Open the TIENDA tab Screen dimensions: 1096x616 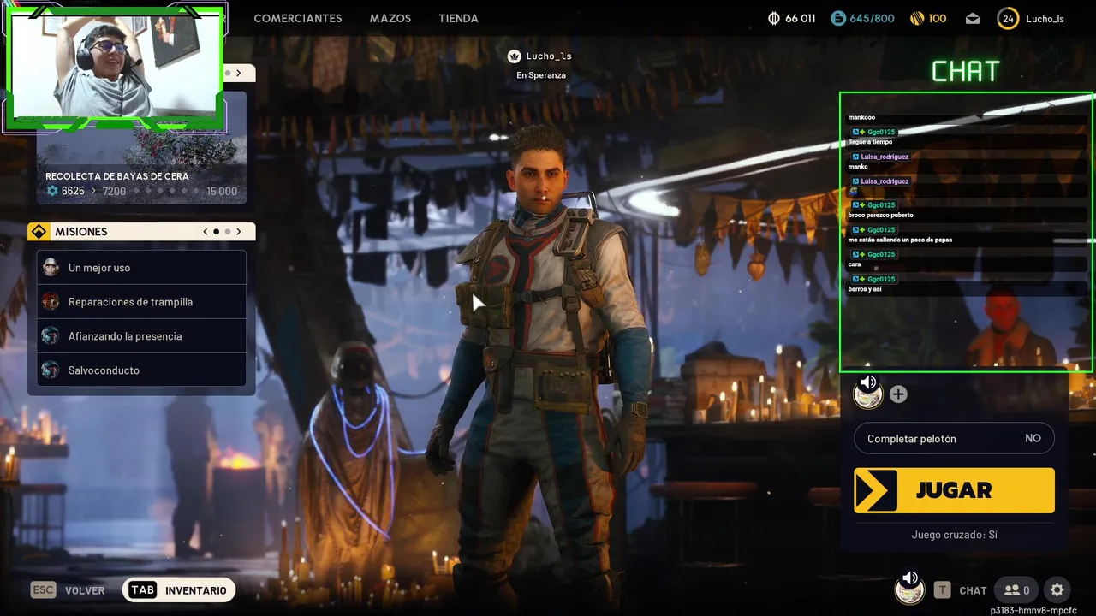click(x=458, y=18)
